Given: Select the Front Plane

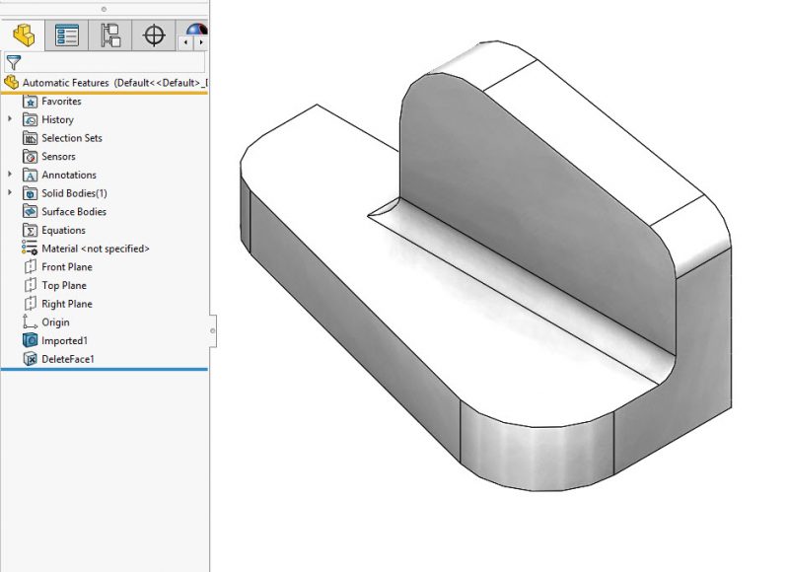Looking at the screenshot, I should (x=66, y=267).
